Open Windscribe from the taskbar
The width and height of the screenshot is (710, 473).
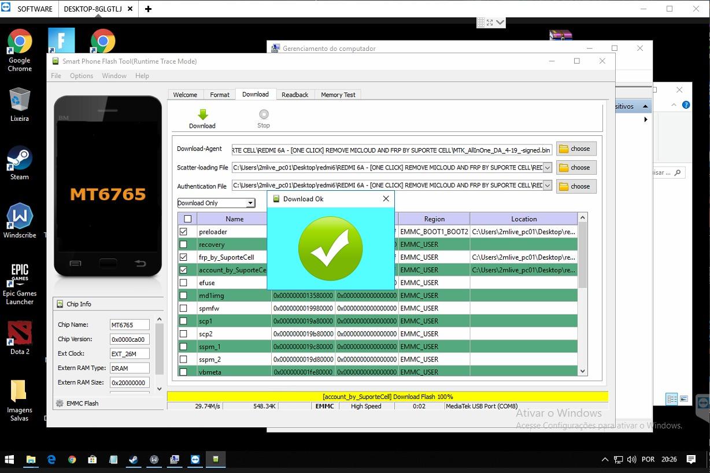154,460
